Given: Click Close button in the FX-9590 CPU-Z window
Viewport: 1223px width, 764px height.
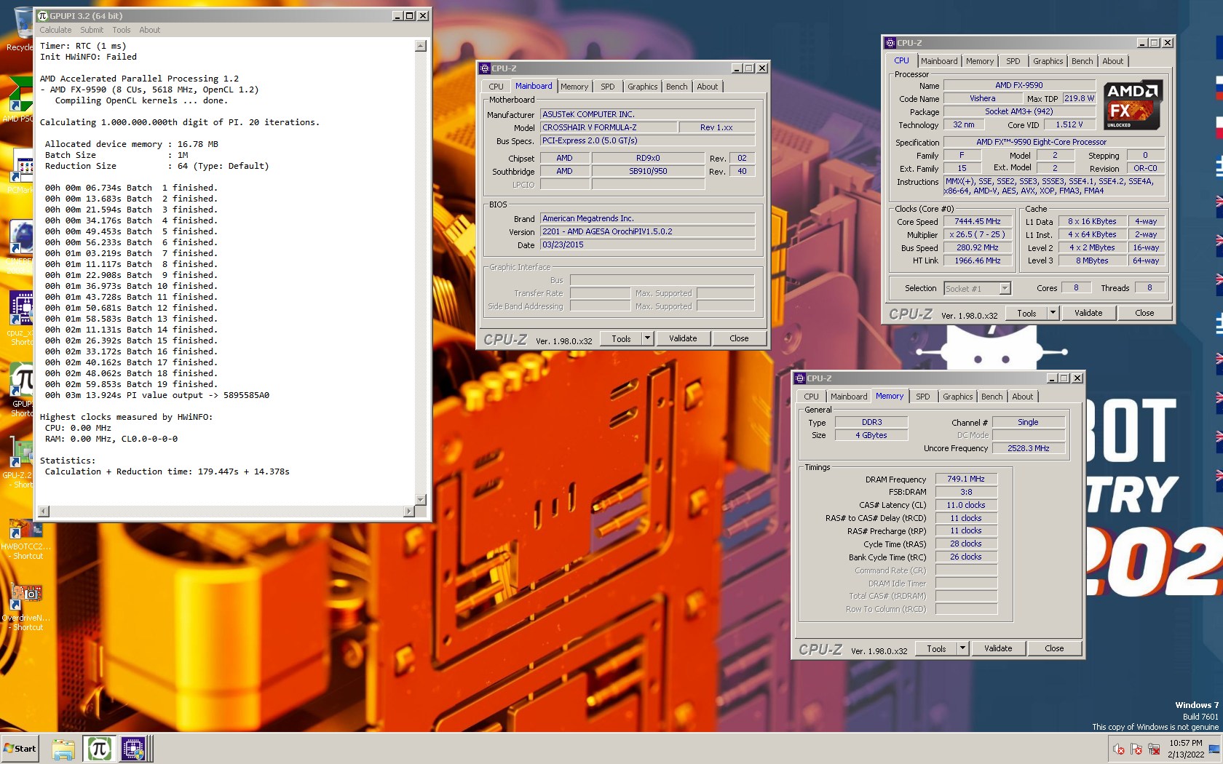Looking at the screenshot, I should (1144, 313).
